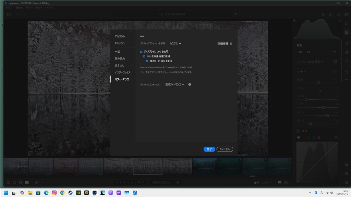
Task: Switch to the 書き出し tab
Action: (x=119, y=65)
